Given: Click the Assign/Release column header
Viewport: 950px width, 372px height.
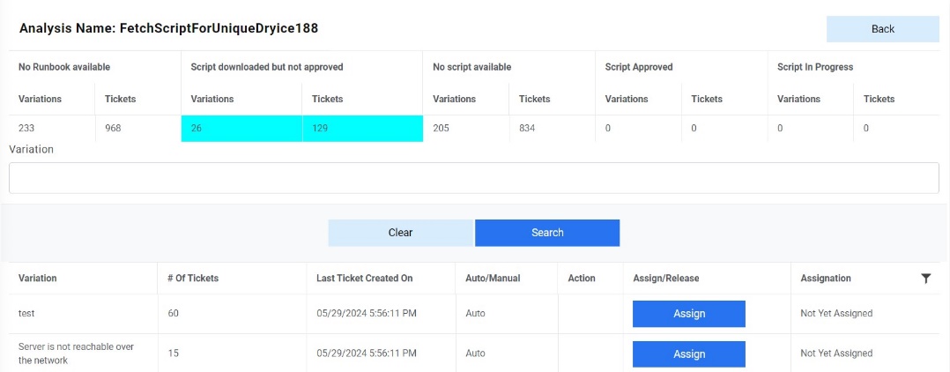Looking at the screenshot, I should coord(665,279).
